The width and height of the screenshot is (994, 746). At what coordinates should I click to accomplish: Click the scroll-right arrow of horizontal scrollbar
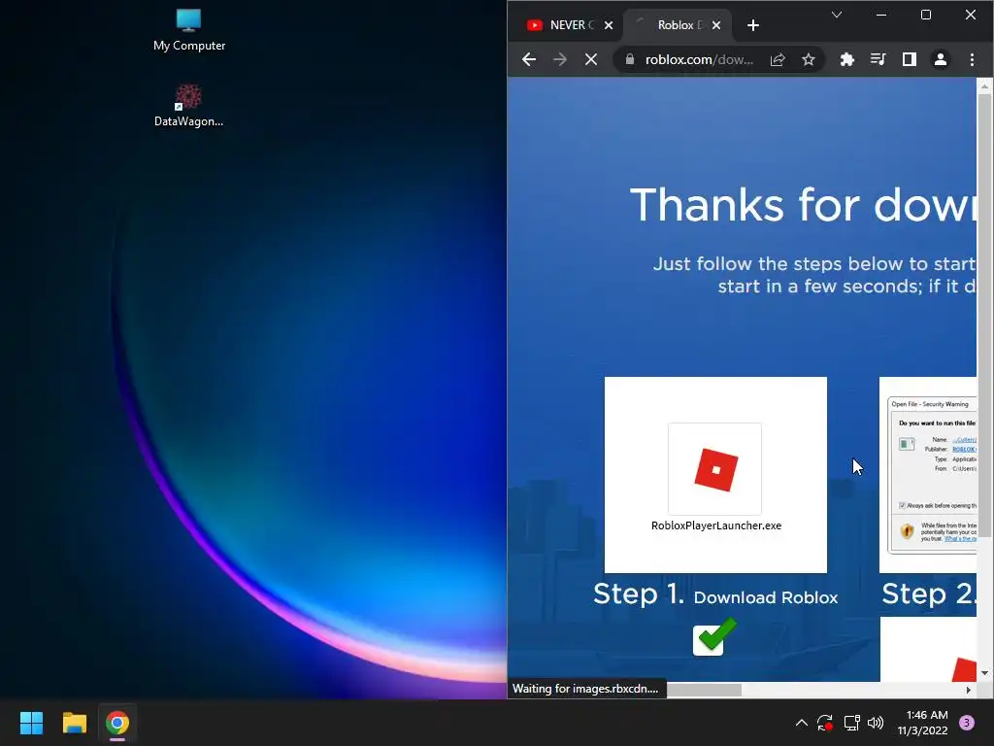[x=968, y=690]
